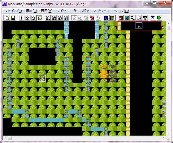Set map zoom to 1/4
173x143 pixels.
(60, 18)
